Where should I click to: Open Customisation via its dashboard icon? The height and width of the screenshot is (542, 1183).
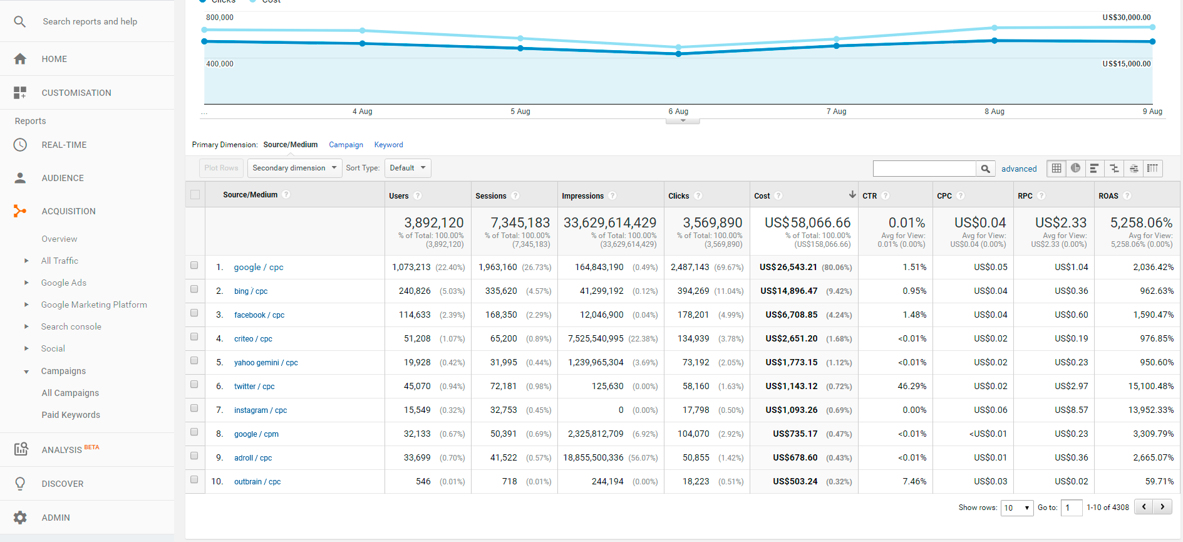coord(20,93)
